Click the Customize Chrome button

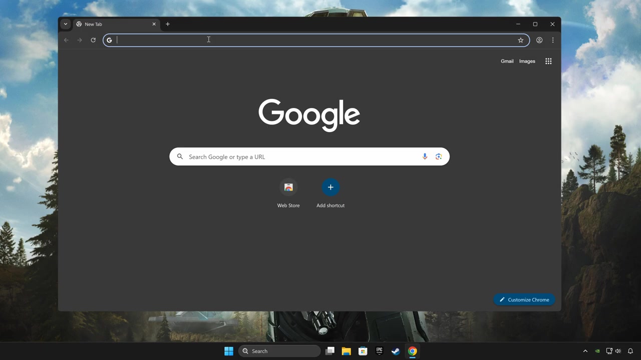point(524,299)
